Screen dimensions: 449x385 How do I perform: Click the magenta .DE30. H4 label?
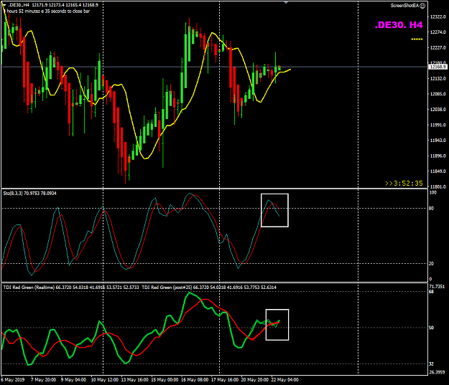399,25
